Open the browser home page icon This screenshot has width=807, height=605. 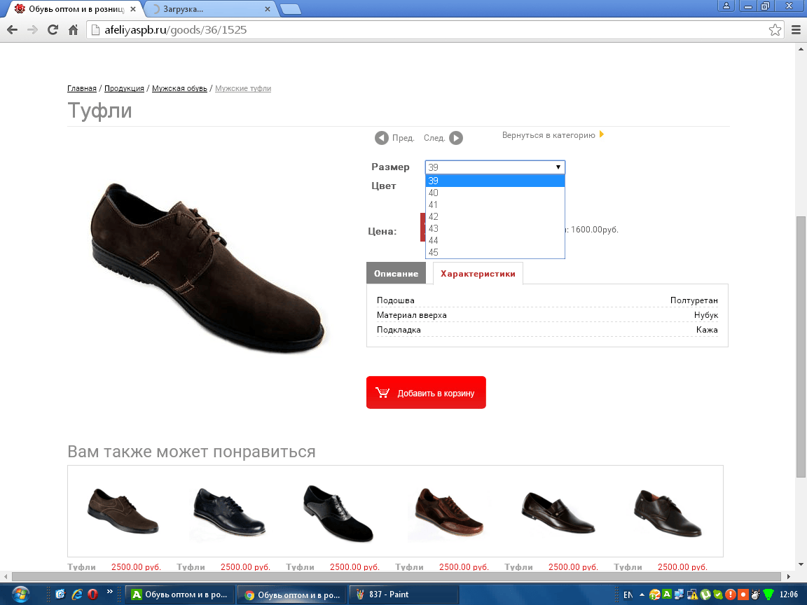(73, 30)
